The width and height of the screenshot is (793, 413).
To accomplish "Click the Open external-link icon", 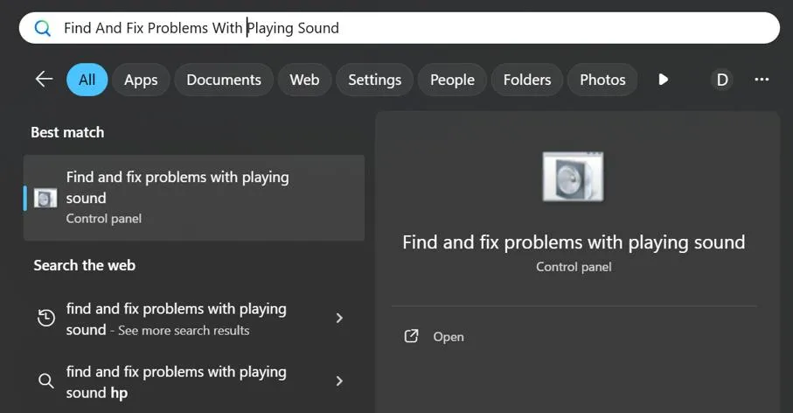I will point(411,336).
